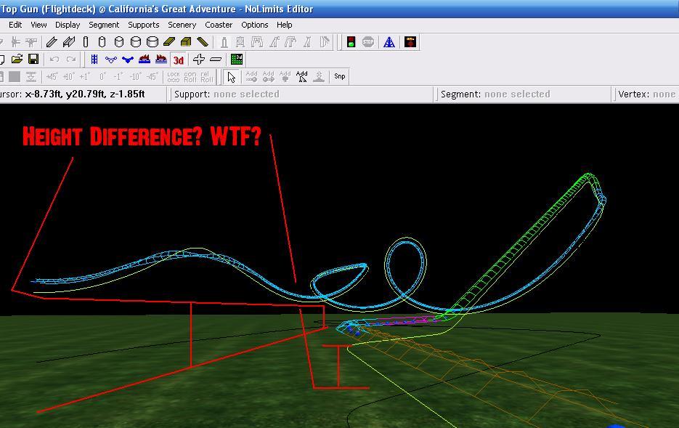
Task: Click the traffic light simulator icon
Action: coord(351,42)
